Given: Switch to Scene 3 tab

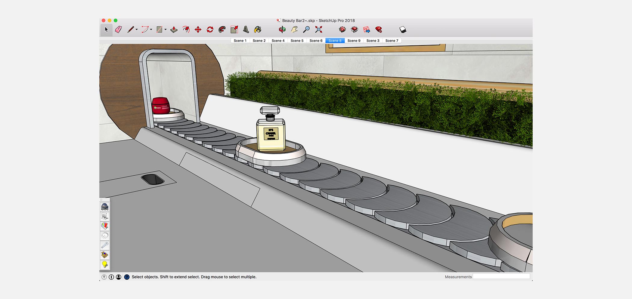Looking at the screenshot, I should [373, 41].
